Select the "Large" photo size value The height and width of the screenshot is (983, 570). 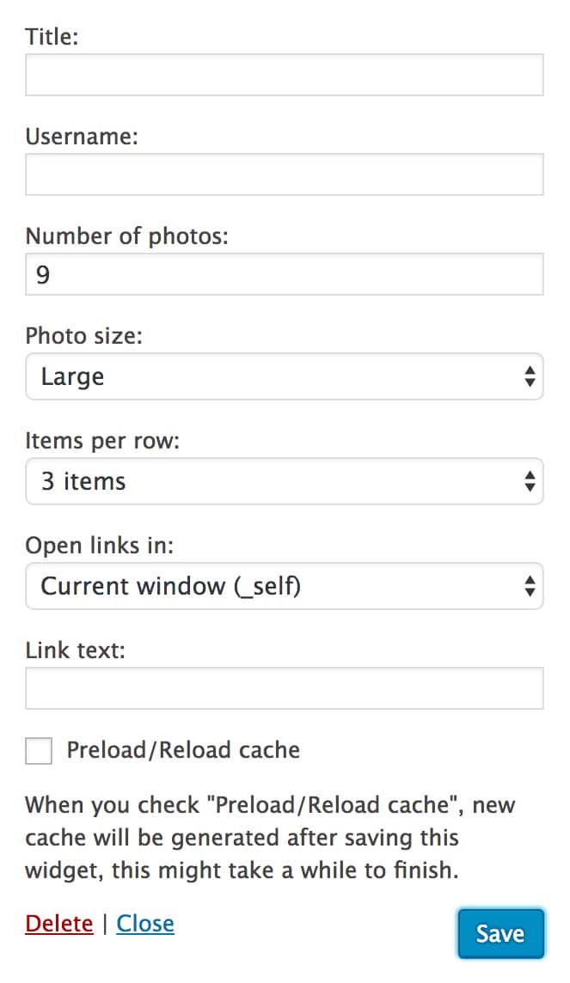[73, 376]
